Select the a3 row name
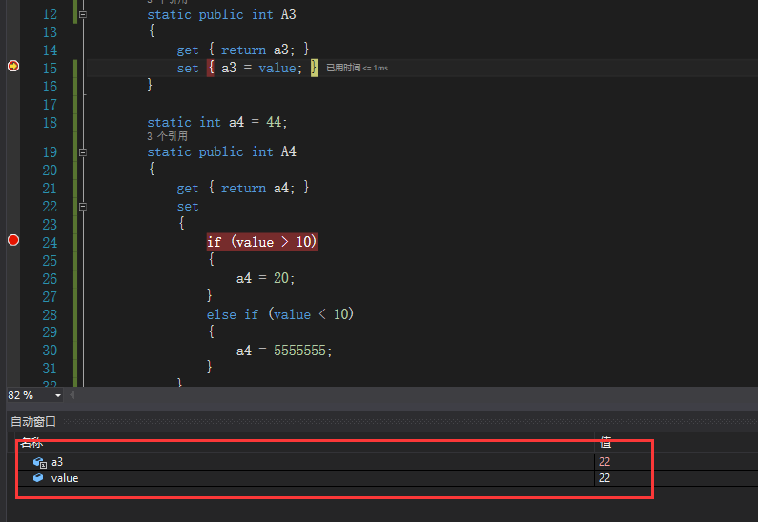Screen dimensions: 758x522 click(x=57, y=462)
